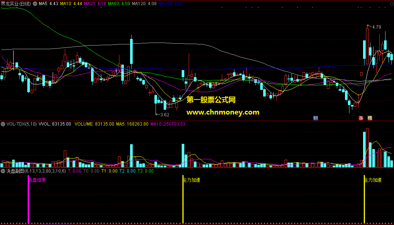Select the stock title 界龙实业(日线)
394x225 pixels.
click(16, 4)
